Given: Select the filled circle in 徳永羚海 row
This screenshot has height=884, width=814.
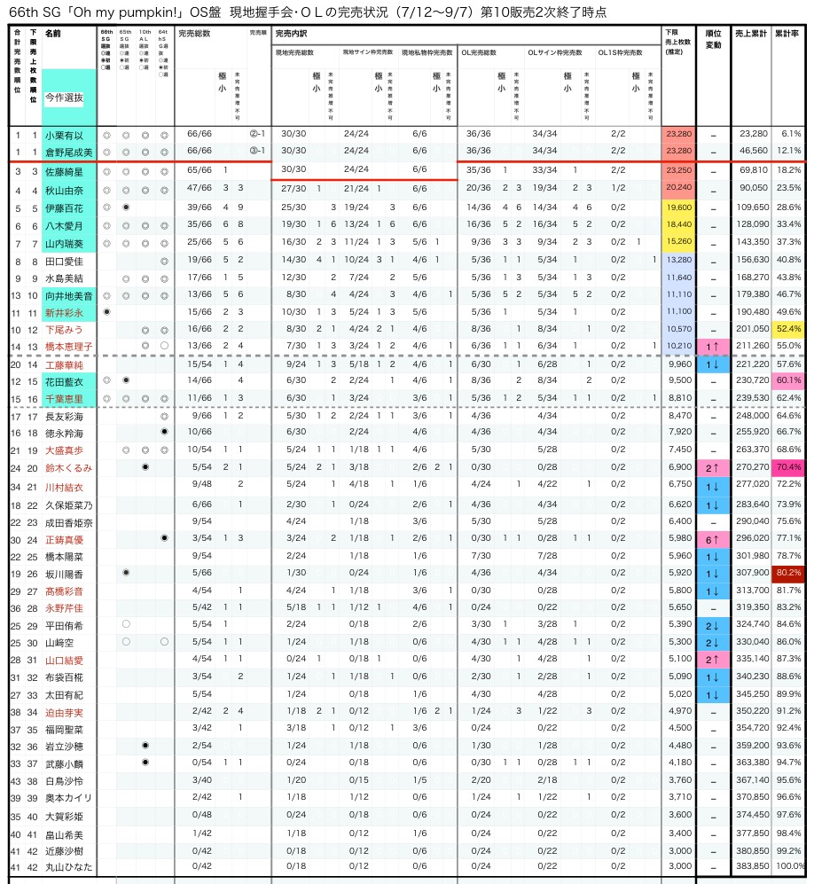Looking at the screenshot, I should coord(164,433).
